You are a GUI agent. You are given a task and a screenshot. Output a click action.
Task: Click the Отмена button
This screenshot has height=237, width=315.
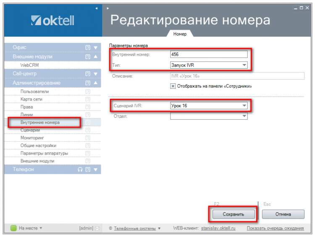tap(283, 214)
